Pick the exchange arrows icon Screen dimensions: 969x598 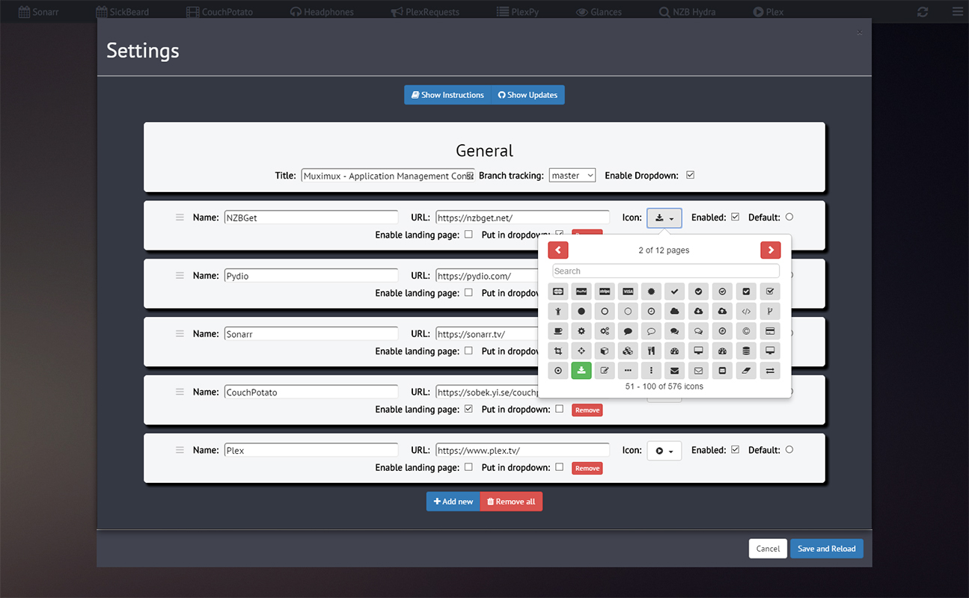(770, 371)
